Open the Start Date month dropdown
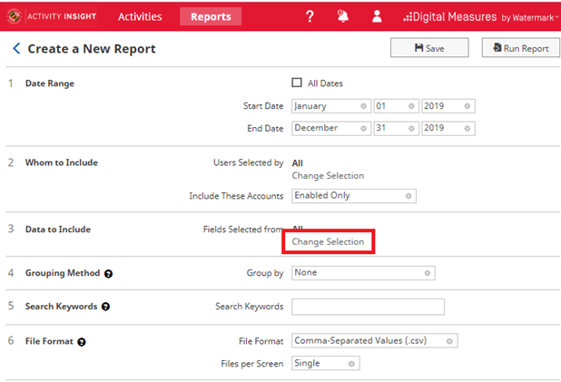561x382 pixels. tap(330, 106)
